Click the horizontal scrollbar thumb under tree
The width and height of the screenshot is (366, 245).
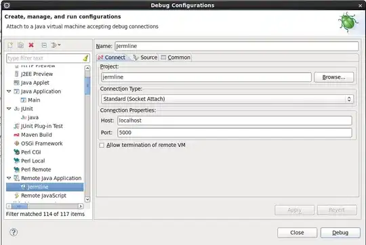[19, 206]
